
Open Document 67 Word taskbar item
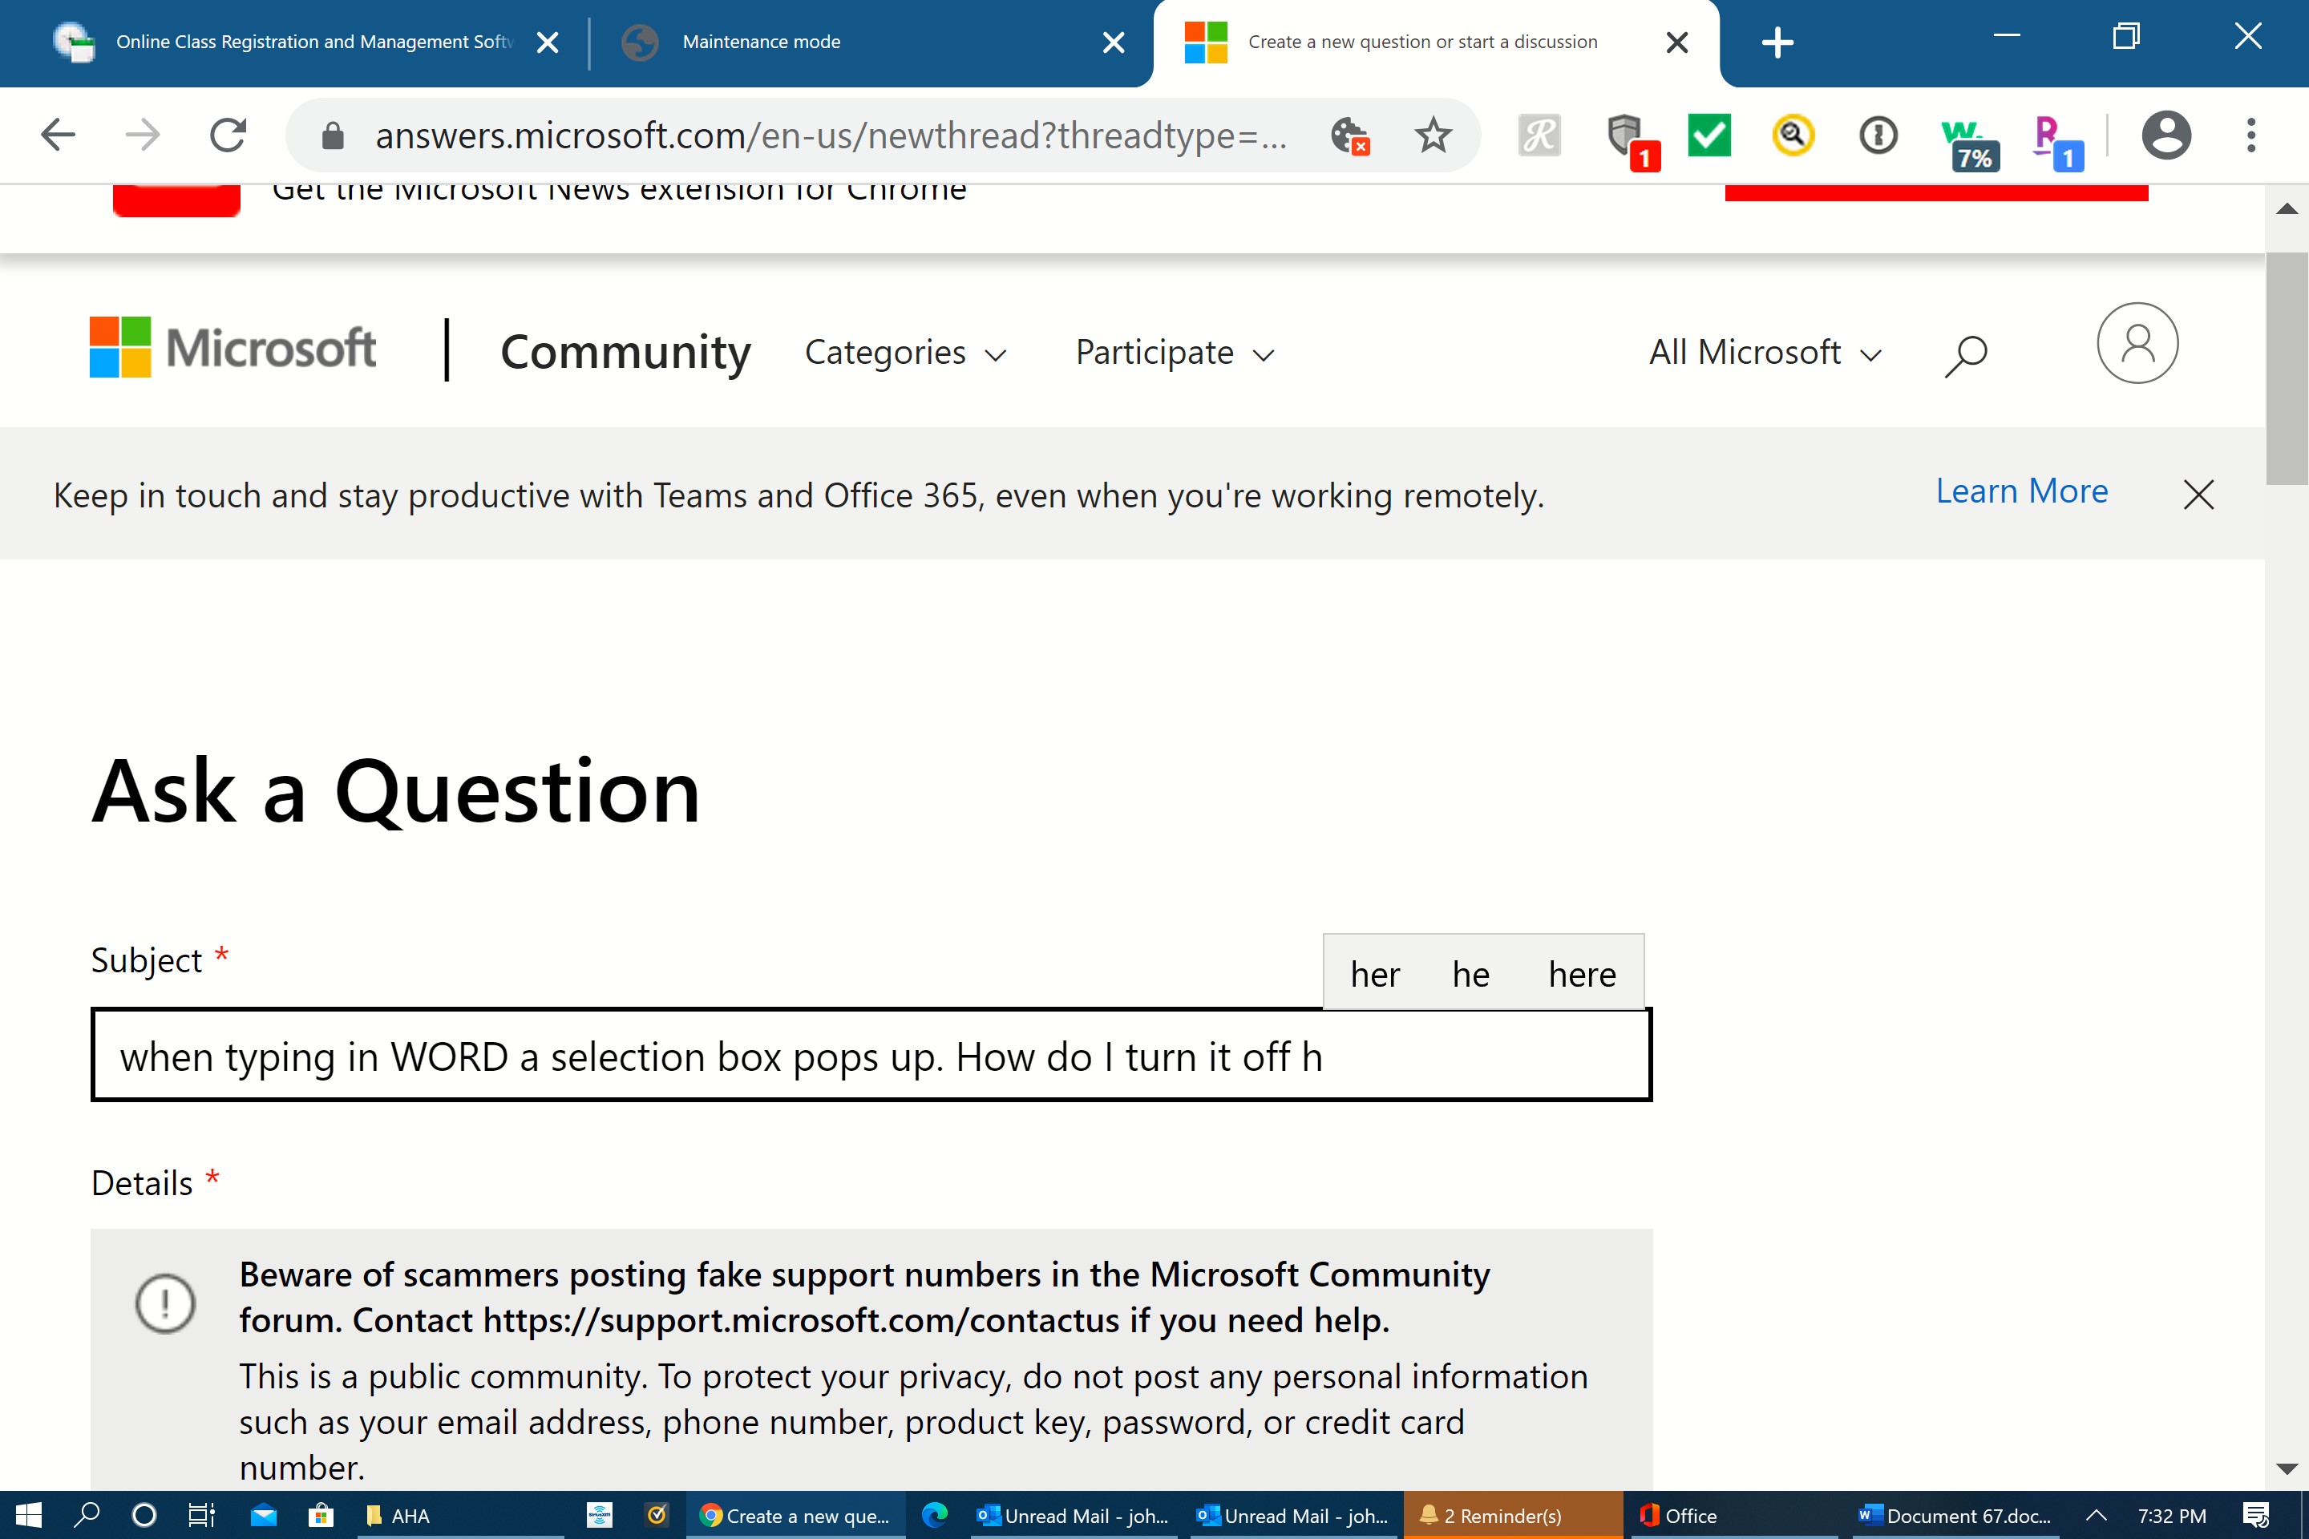[x=1956, y=1516]
